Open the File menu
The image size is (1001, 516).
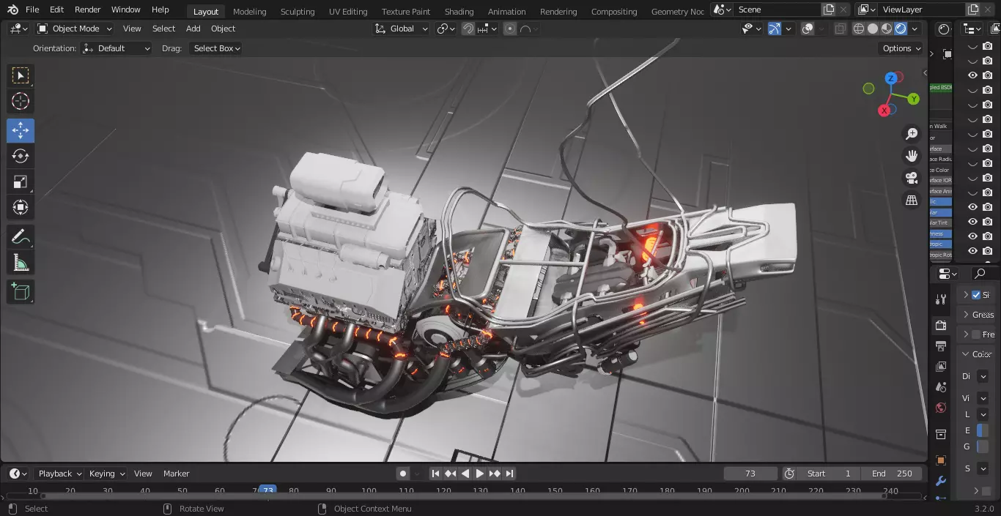(32, 10)
